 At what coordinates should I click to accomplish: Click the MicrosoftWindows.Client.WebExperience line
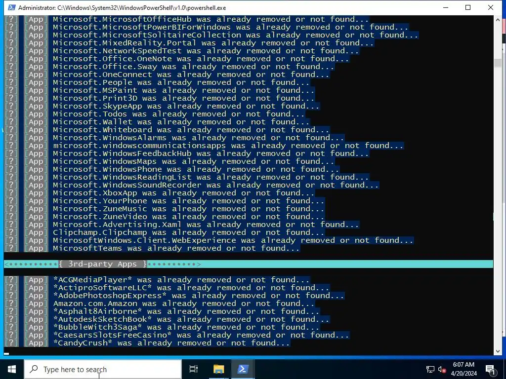[x=209, y=240]
